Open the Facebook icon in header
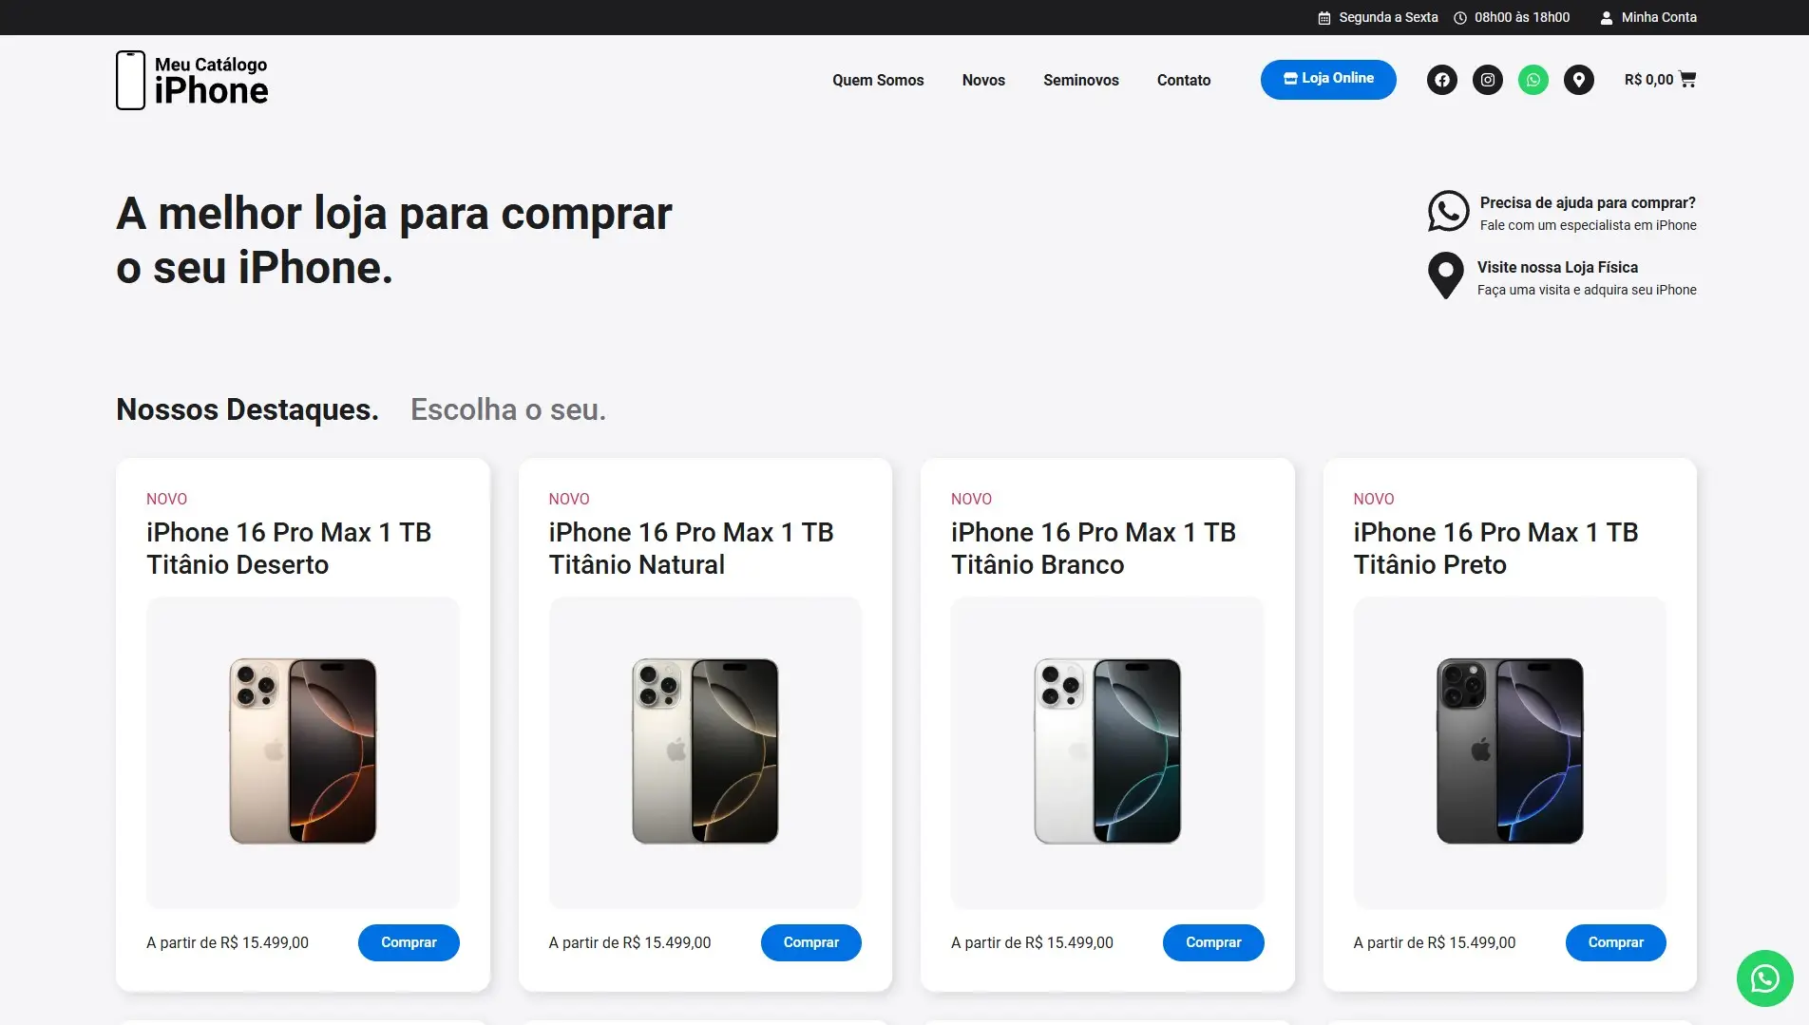 click(x=1441, y=80)
